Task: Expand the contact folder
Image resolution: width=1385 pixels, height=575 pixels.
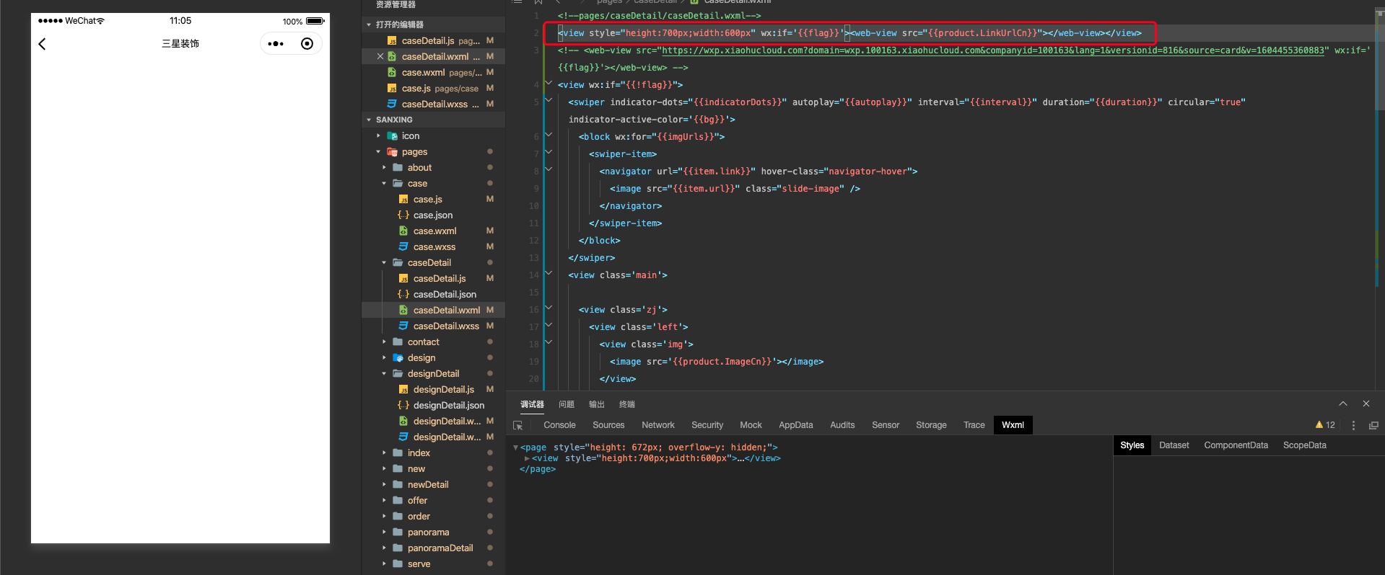Action: pyautogui.click(x=384, y=342)
